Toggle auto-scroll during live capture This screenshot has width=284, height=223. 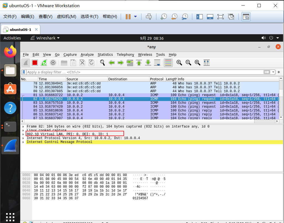[x=157, y=63]
